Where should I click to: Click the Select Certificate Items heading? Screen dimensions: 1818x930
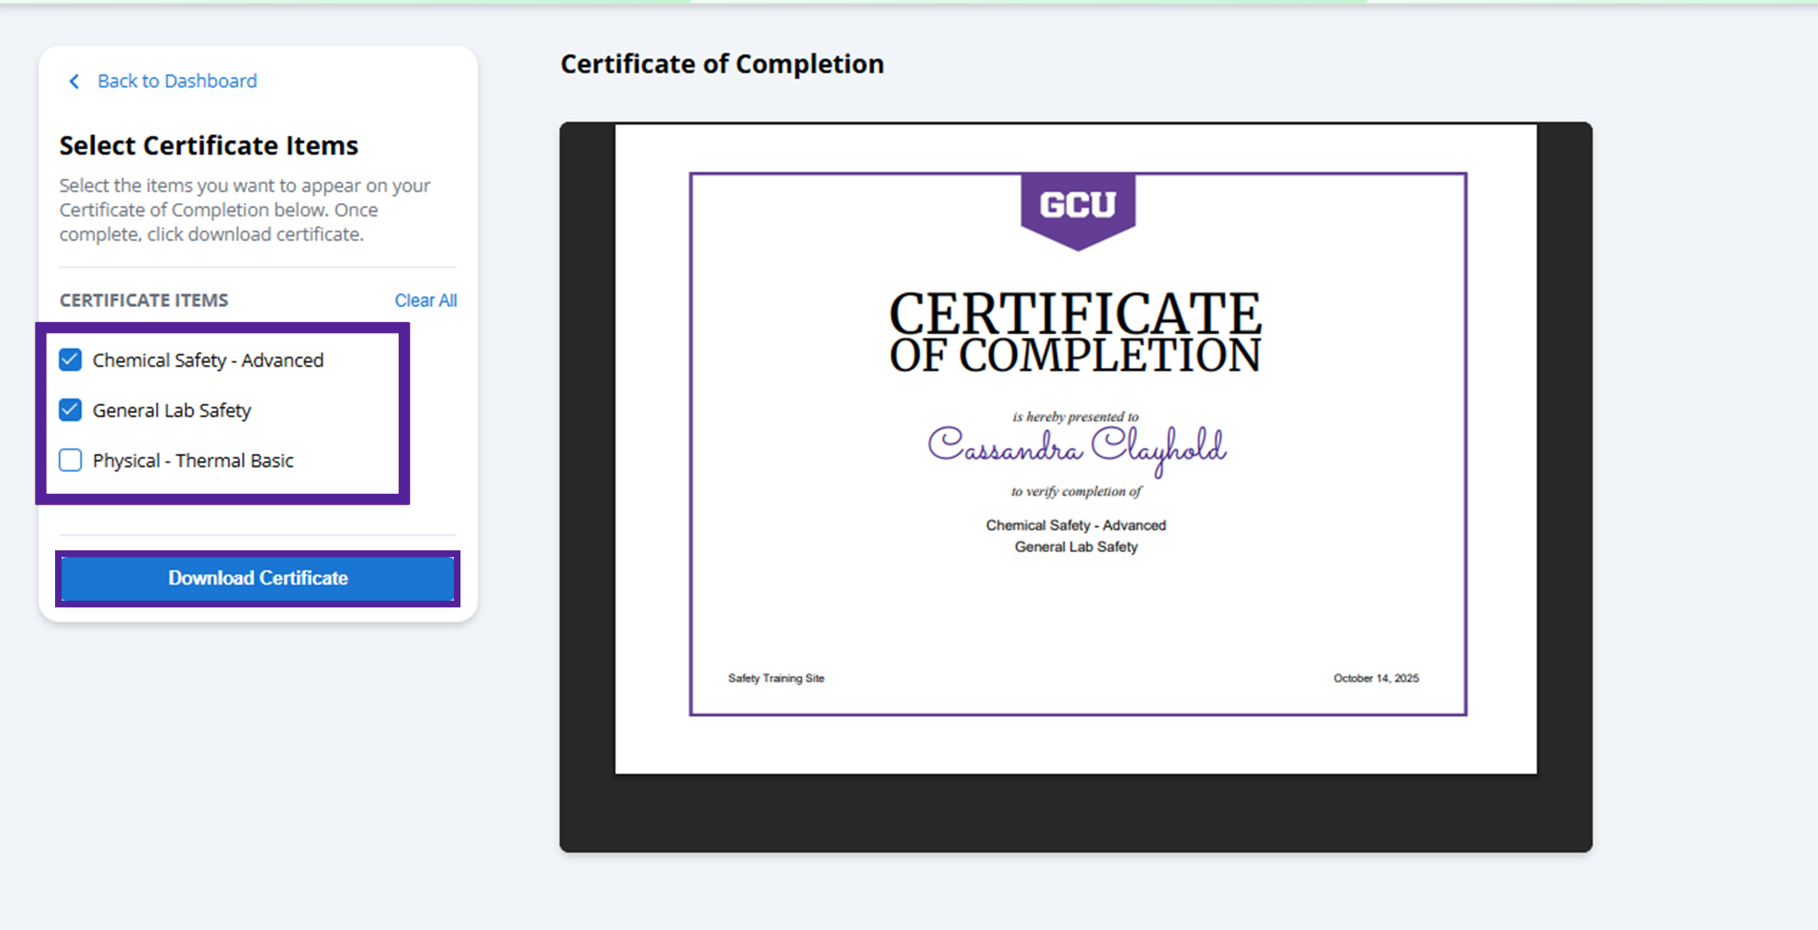coord(209,145)
